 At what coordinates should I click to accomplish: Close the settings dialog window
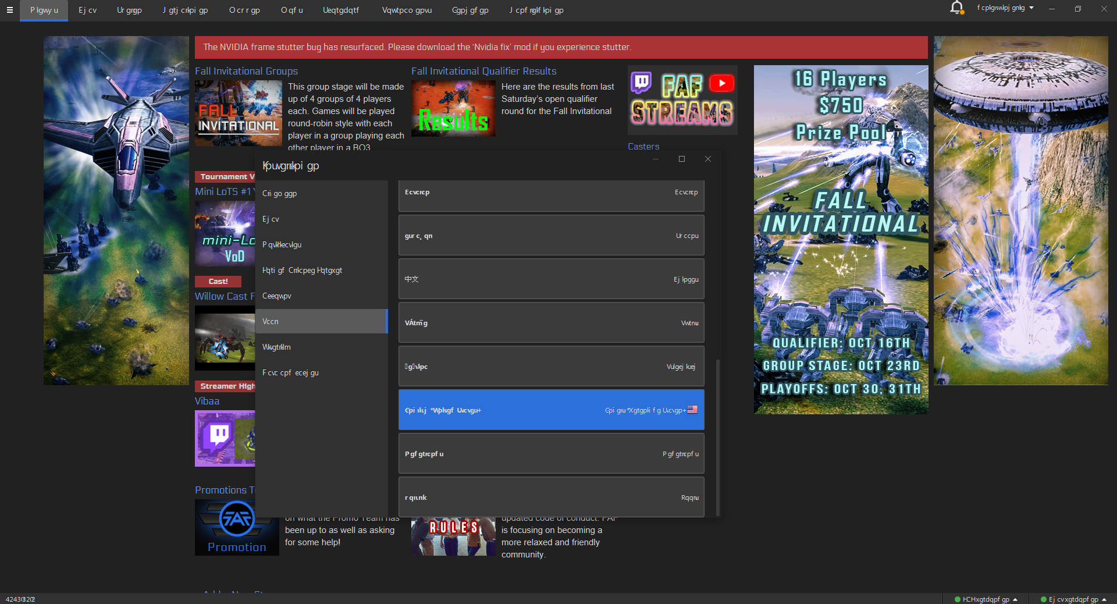click(708, 159)
